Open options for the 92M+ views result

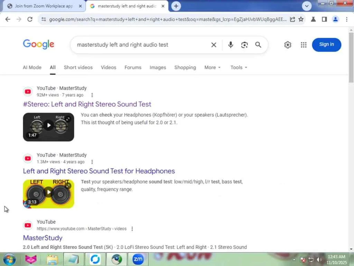(x=92, y=95)
